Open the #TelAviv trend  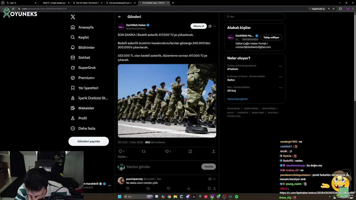pyautogui.click(x=233, y=69)
